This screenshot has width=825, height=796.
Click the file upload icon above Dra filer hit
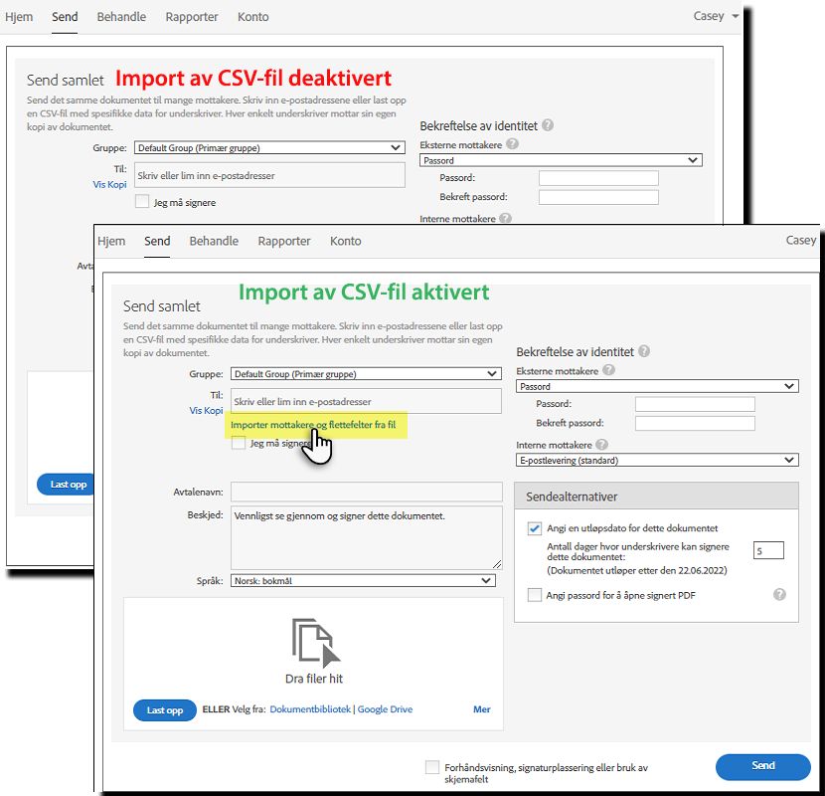[x=311, y=641]
